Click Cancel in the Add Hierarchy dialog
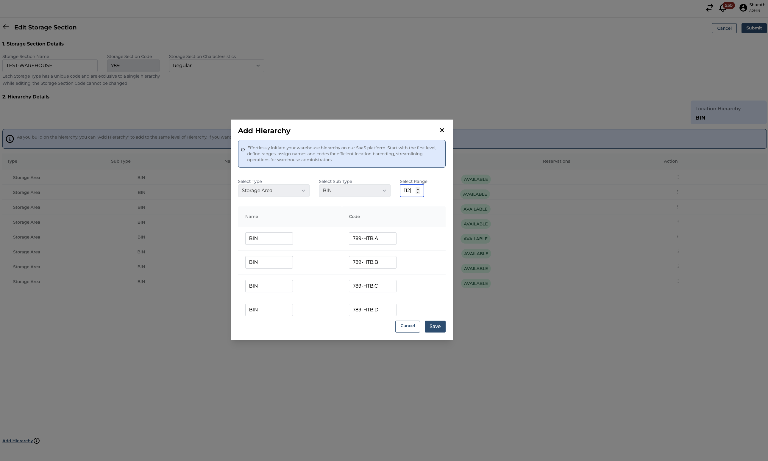This screenshot has width=768, height=461. pyautogui.click(x=407, y=326)
